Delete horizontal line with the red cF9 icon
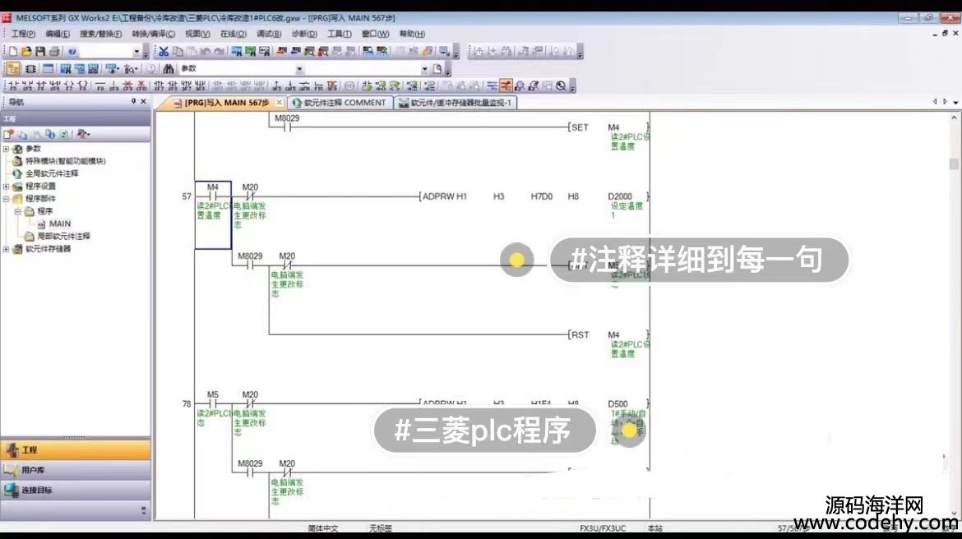Viewport: 962px width, 539px height. click(x=127, y=85)
